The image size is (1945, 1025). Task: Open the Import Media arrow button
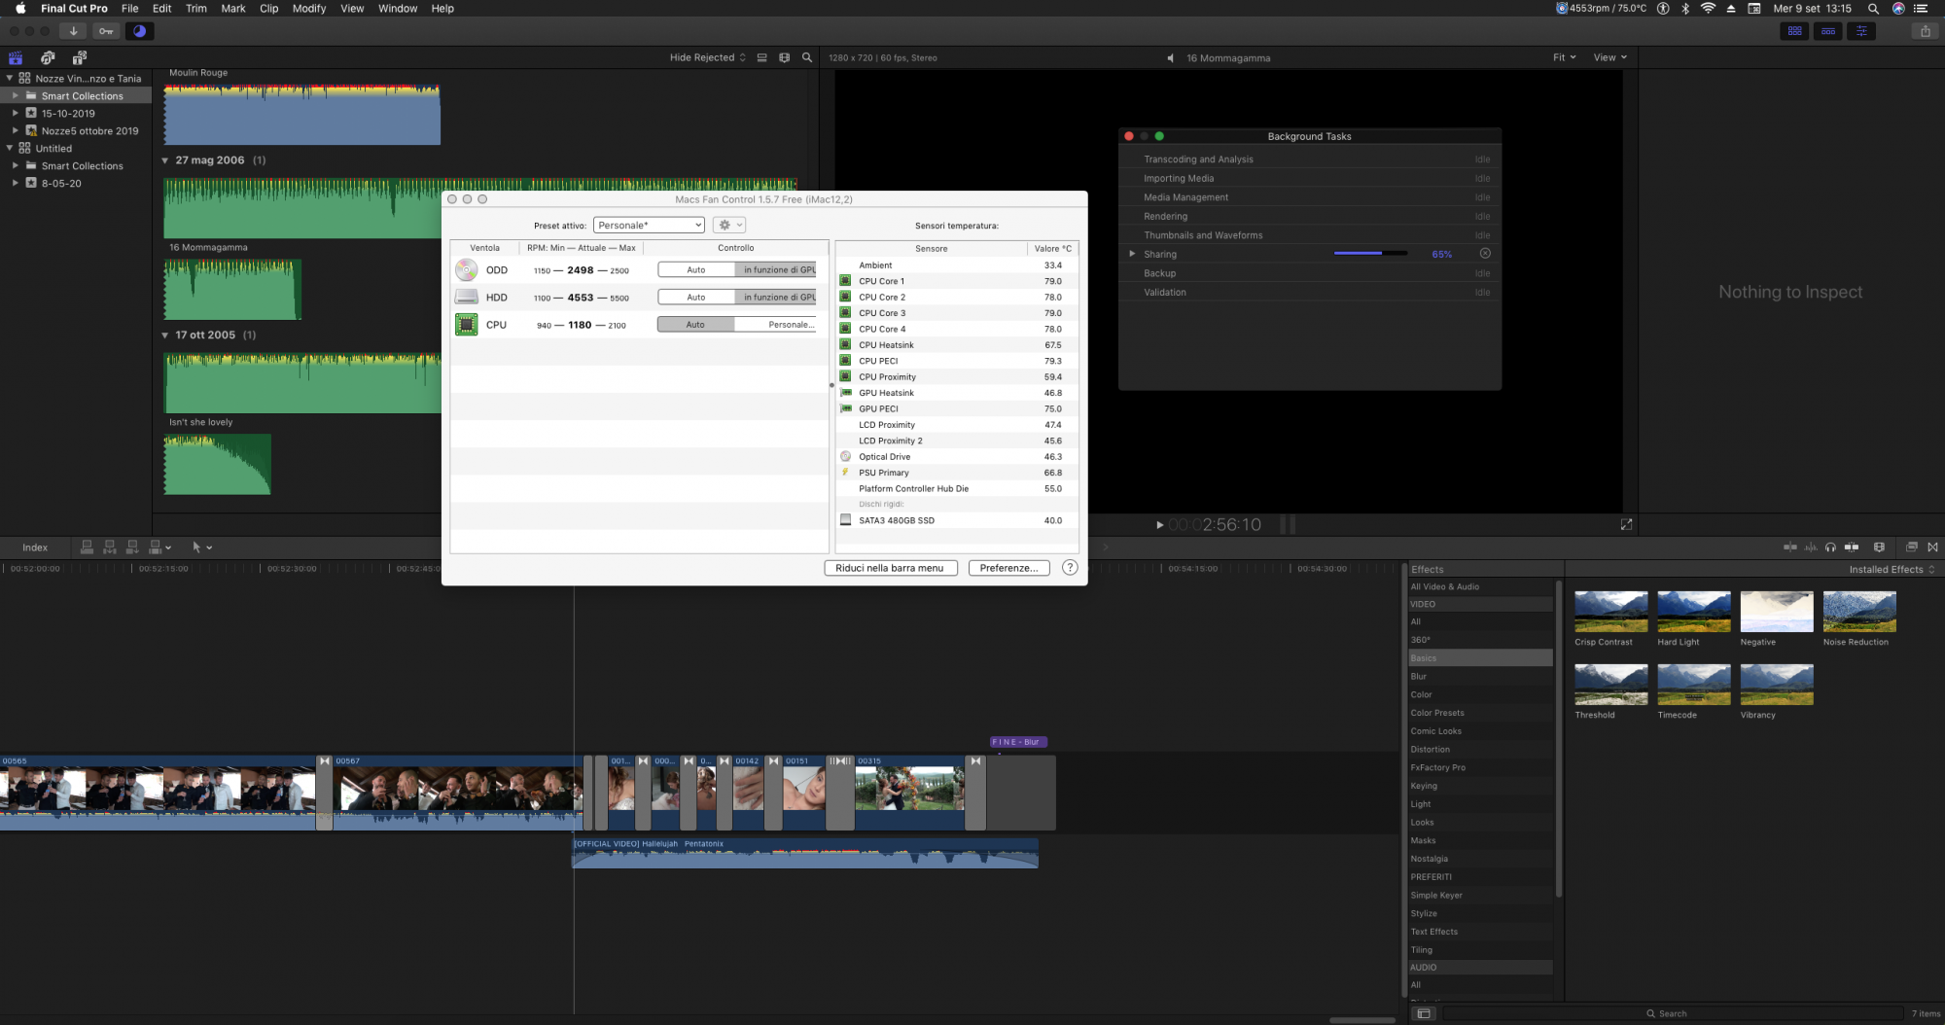[73, 31]
